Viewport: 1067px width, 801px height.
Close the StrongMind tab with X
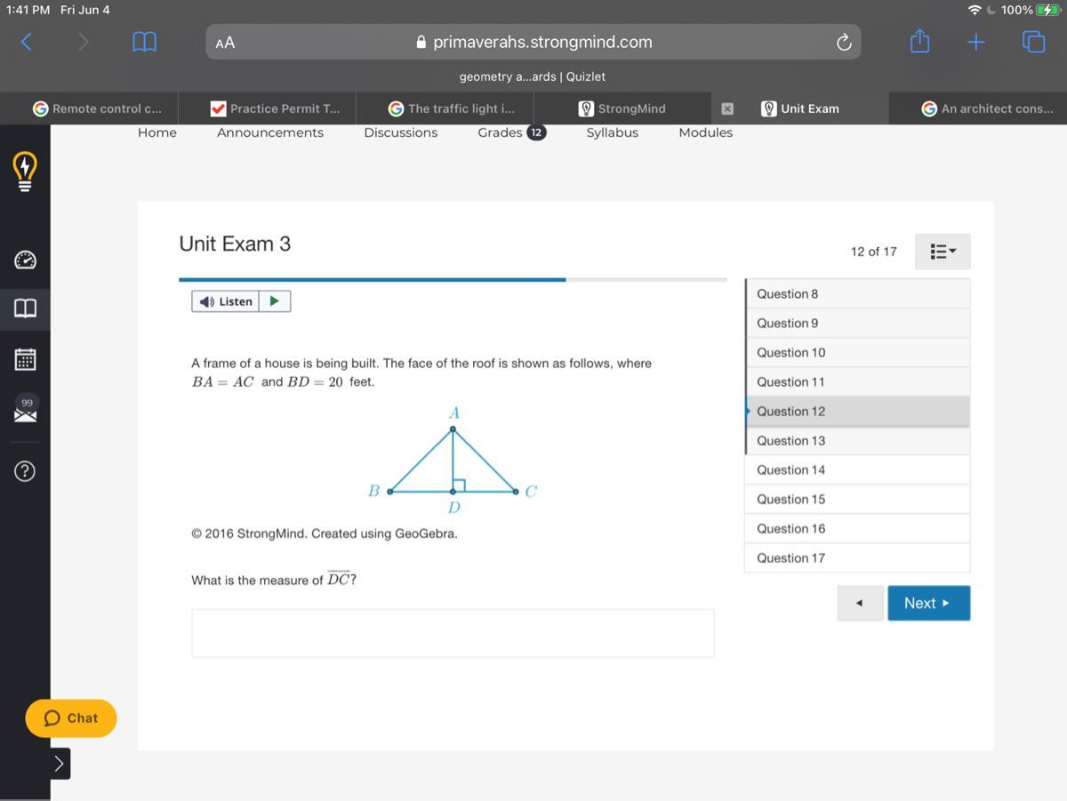pos(726,108)
